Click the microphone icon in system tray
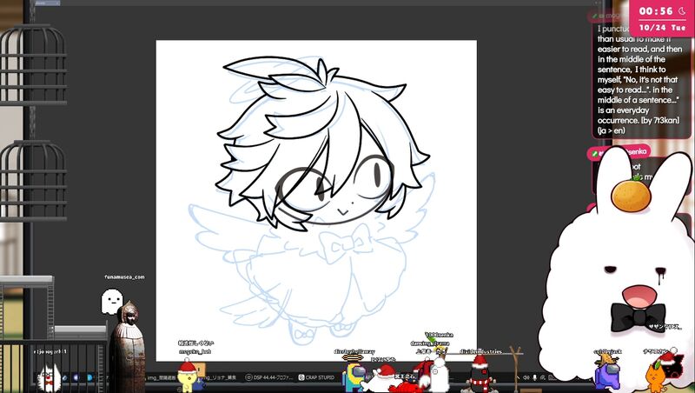 (534, 377)
